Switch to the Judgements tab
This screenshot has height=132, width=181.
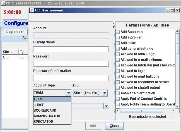point(15,32)
